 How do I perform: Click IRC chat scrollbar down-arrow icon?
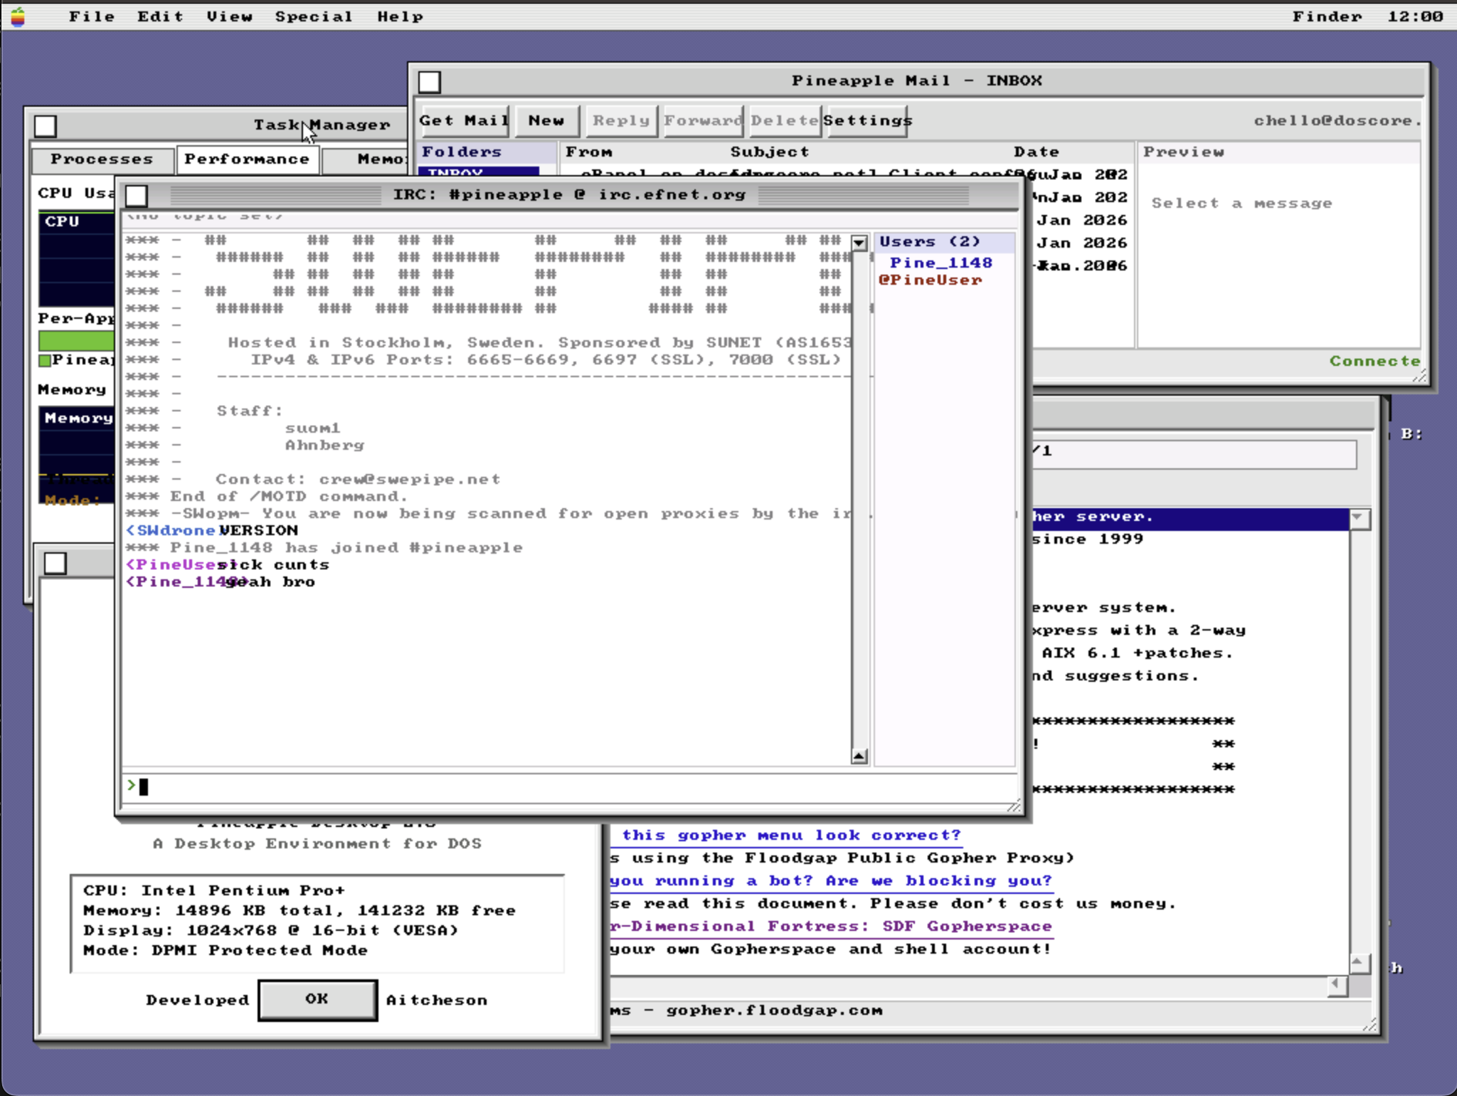[x=859, y=243]
